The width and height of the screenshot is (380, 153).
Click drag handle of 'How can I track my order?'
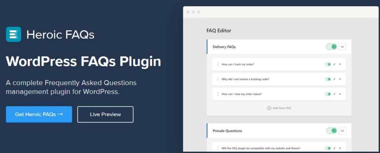(218, 64)
